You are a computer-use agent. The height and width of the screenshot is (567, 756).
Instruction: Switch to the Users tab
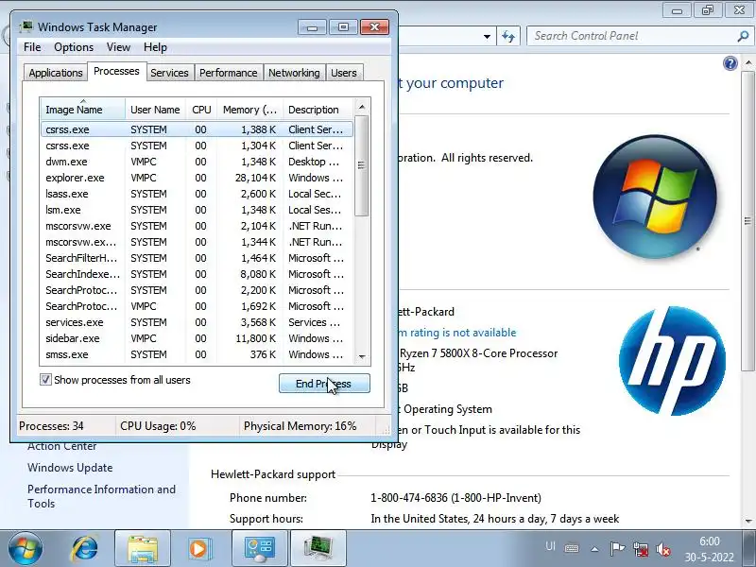[344, 73]
